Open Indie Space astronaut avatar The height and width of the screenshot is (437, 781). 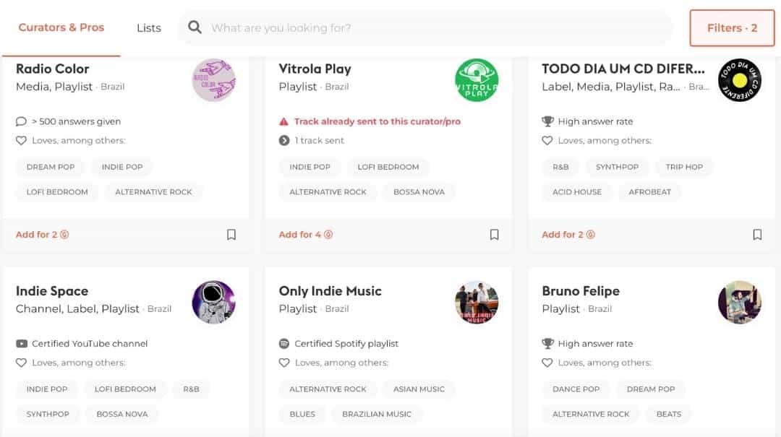click(x=213, y=302)
